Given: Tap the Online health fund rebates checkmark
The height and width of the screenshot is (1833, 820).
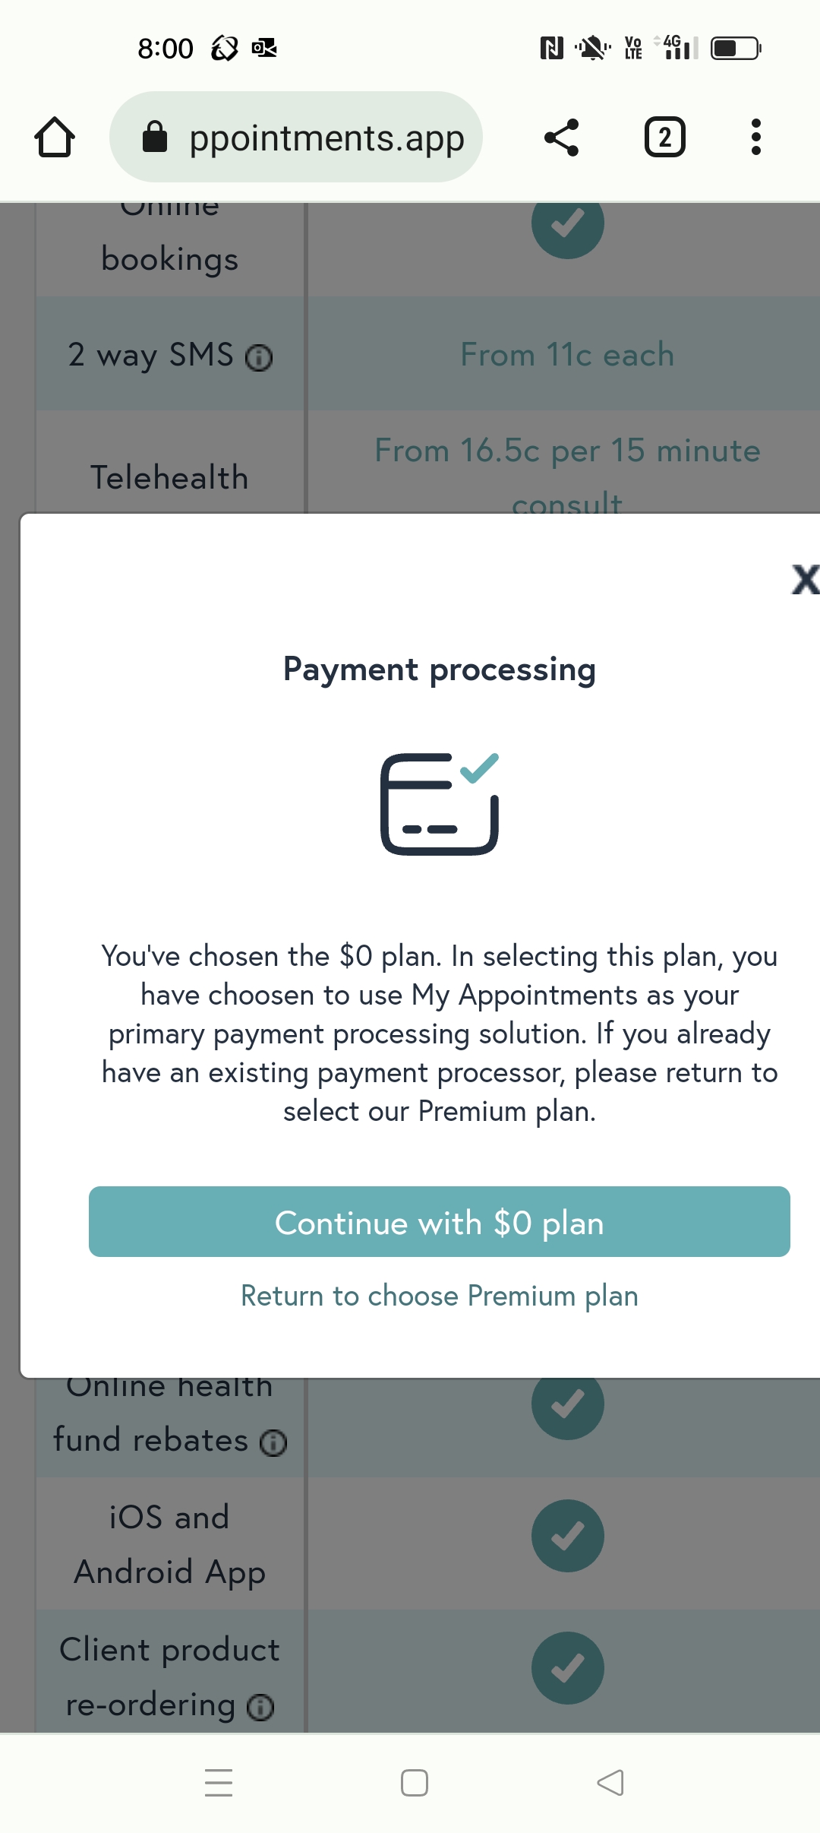Looking at the screenshot, I should tap(567, 1404).
